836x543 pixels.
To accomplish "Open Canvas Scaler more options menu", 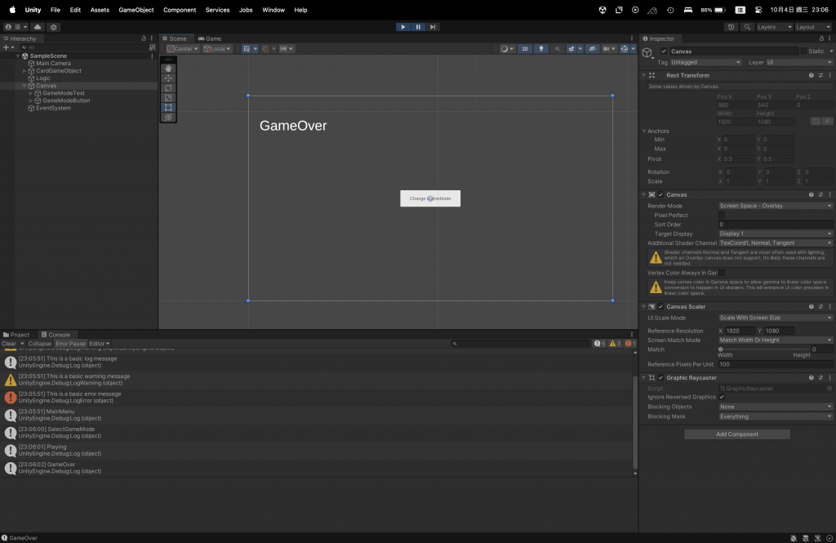I will point(829,307).
